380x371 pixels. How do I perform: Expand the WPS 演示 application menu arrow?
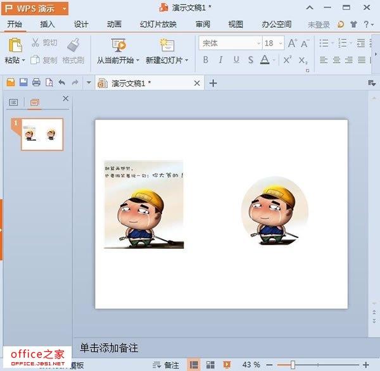64,8
